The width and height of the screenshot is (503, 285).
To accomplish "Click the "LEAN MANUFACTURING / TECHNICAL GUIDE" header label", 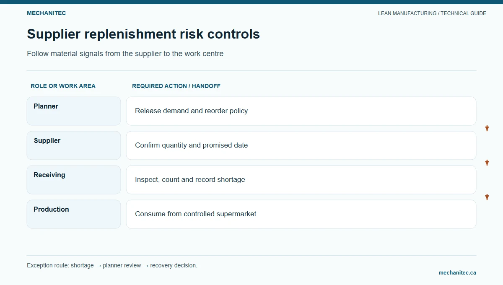I will (432, 13).
